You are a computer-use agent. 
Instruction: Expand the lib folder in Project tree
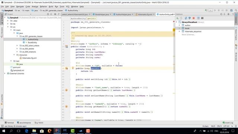click(x=8, y=24)
